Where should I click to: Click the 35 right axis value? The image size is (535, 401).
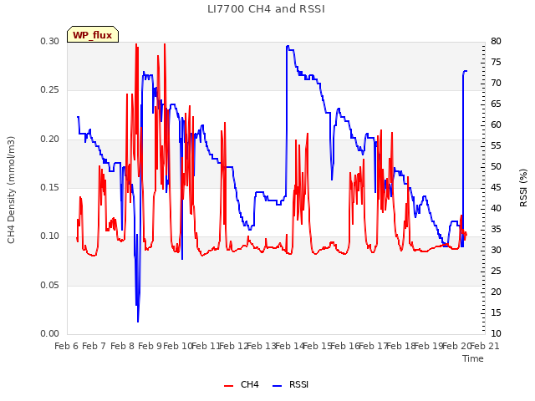(496, 230)
